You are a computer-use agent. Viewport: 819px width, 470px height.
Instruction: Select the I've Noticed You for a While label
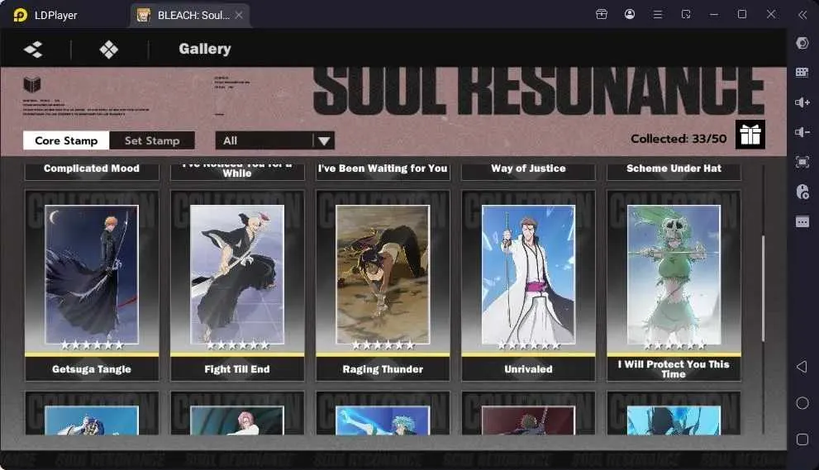(x=237, y=170)
